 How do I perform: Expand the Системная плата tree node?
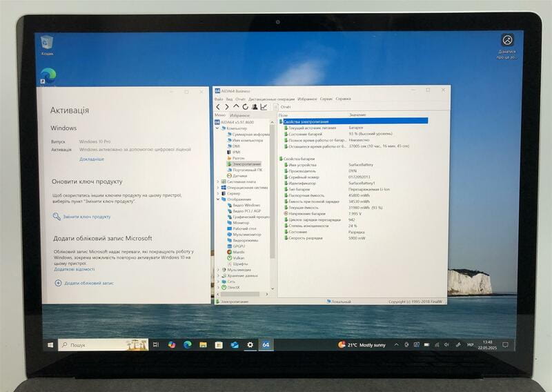pyautogui.click(x=218, y=182)
